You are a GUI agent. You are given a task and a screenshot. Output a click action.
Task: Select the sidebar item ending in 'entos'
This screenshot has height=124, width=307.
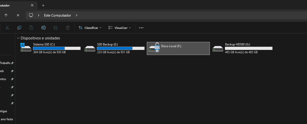(3, 79)
